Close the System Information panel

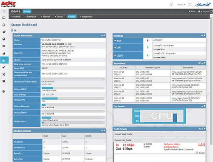104,35
